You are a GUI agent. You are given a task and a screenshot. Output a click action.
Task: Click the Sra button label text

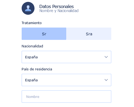89,34
